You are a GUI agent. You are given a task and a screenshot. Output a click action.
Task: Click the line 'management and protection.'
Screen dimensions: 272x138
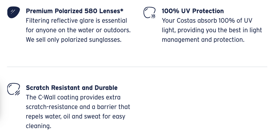coord(203,40)
